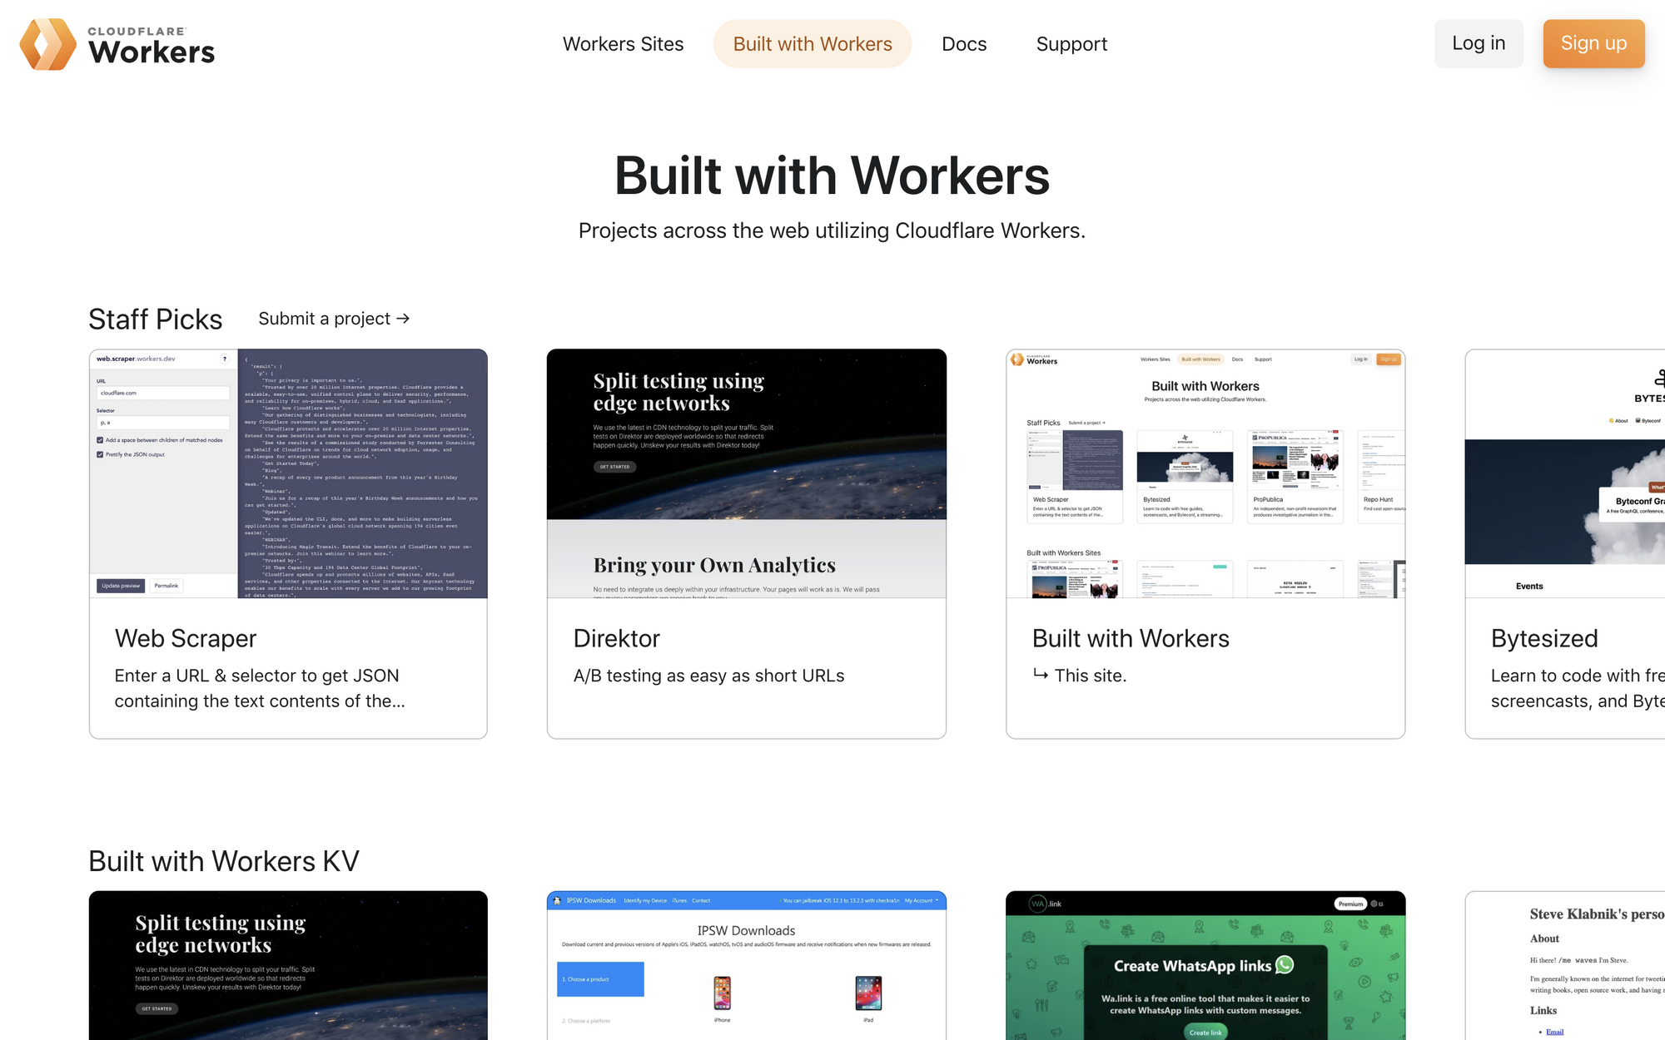
Task: Select the iPad device icon in IPSW card
Action: click(868, 993)
